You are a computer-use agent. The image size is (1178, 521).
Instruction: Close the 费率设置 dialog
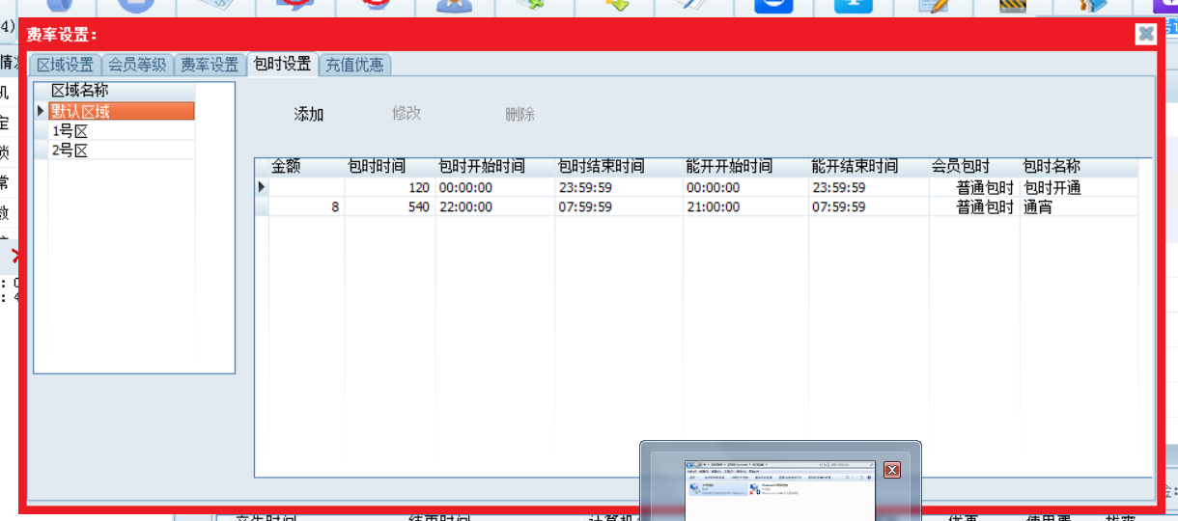tap(1145, 34)
